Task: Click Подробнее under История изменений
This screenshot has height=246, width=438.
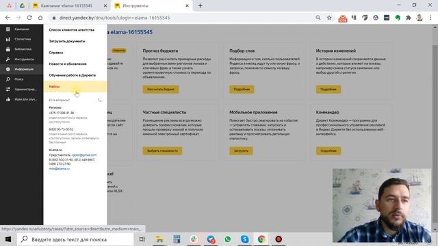Action: pyautogui.click(x=328, y=90)
